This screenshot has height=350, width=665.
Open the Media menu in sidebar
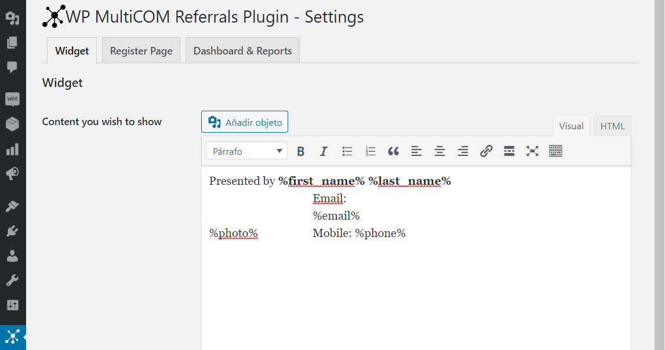click(12, 18)
